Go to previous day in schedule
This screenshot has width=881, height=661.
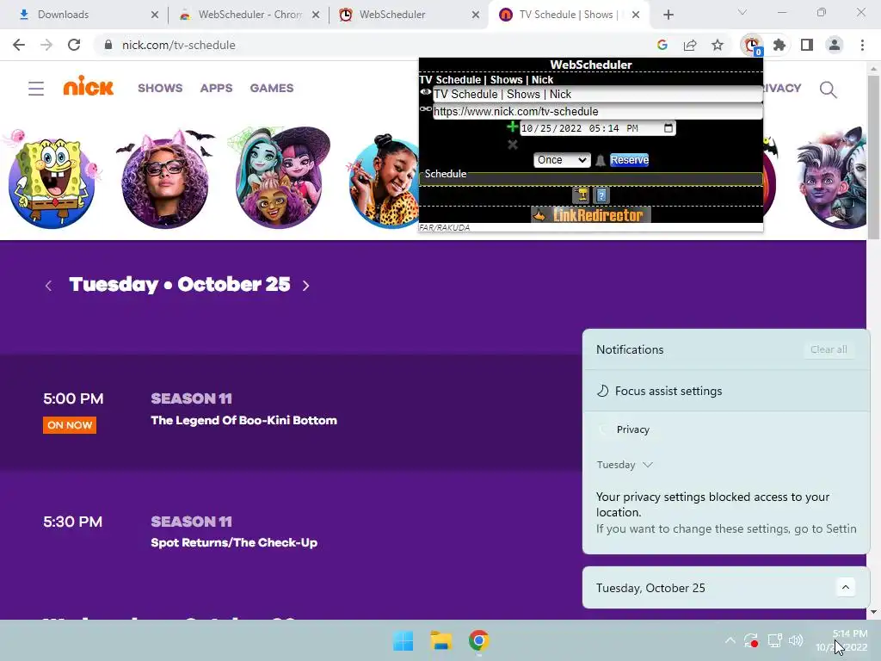(48, 286)
